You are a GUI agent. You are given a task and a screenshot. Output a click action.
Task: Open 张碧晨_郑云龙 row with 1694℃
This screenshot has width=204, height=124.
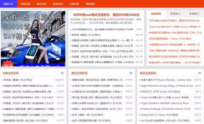pos(28,103)
